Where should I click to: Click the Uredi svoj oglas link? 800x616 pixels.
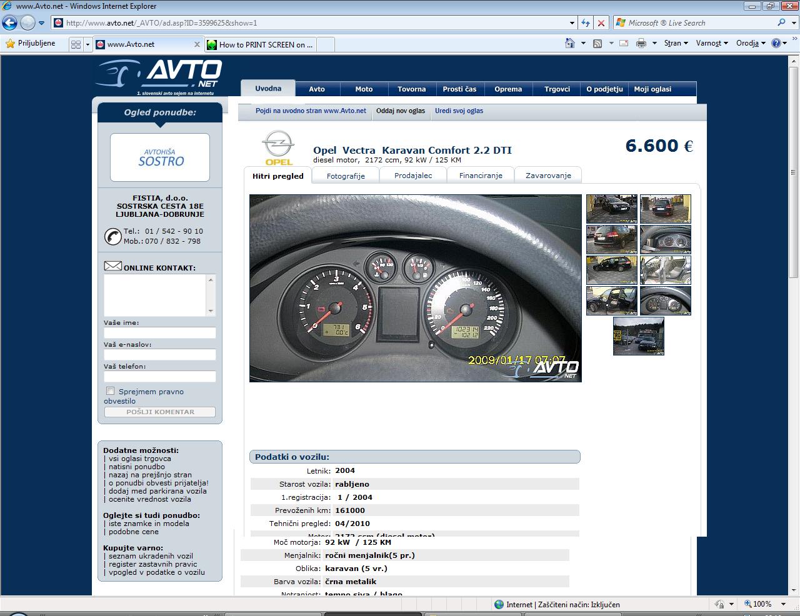459,111
